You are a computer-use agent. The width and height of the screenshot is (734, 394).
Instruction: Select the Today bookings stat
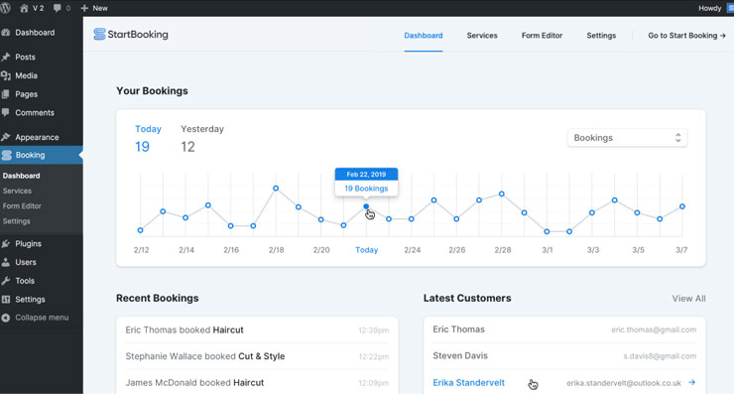[x=148, y=139]
